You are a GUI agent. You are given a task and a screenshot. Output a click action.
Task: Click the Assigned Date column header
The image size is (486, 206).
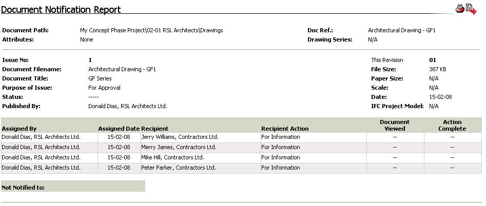click(x=119, y=129)
